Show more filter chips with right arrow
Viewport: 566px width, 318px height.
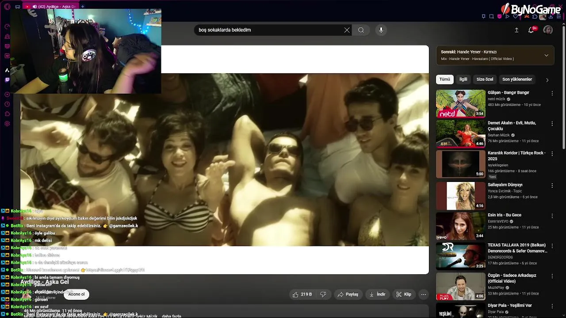point(547,80)
